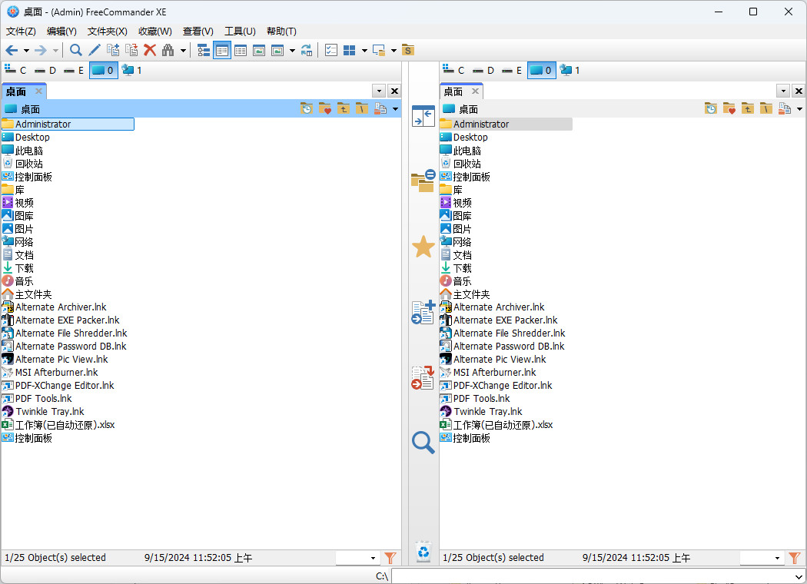
Task: Open the left panel tab list dropdown
Action: [x=379, y=91]
